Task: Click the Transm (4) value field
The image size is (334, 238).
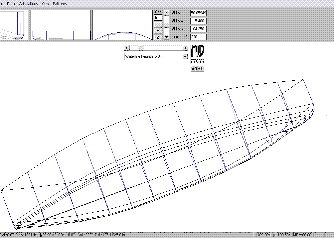Action: [198, 37]
